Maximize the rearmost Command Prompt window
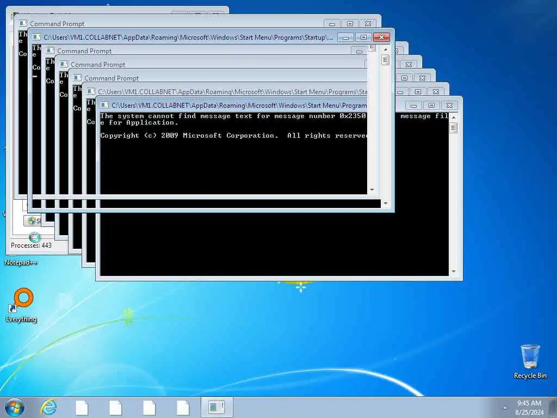This screenshot has width=557, height=418. click(350, 24)
